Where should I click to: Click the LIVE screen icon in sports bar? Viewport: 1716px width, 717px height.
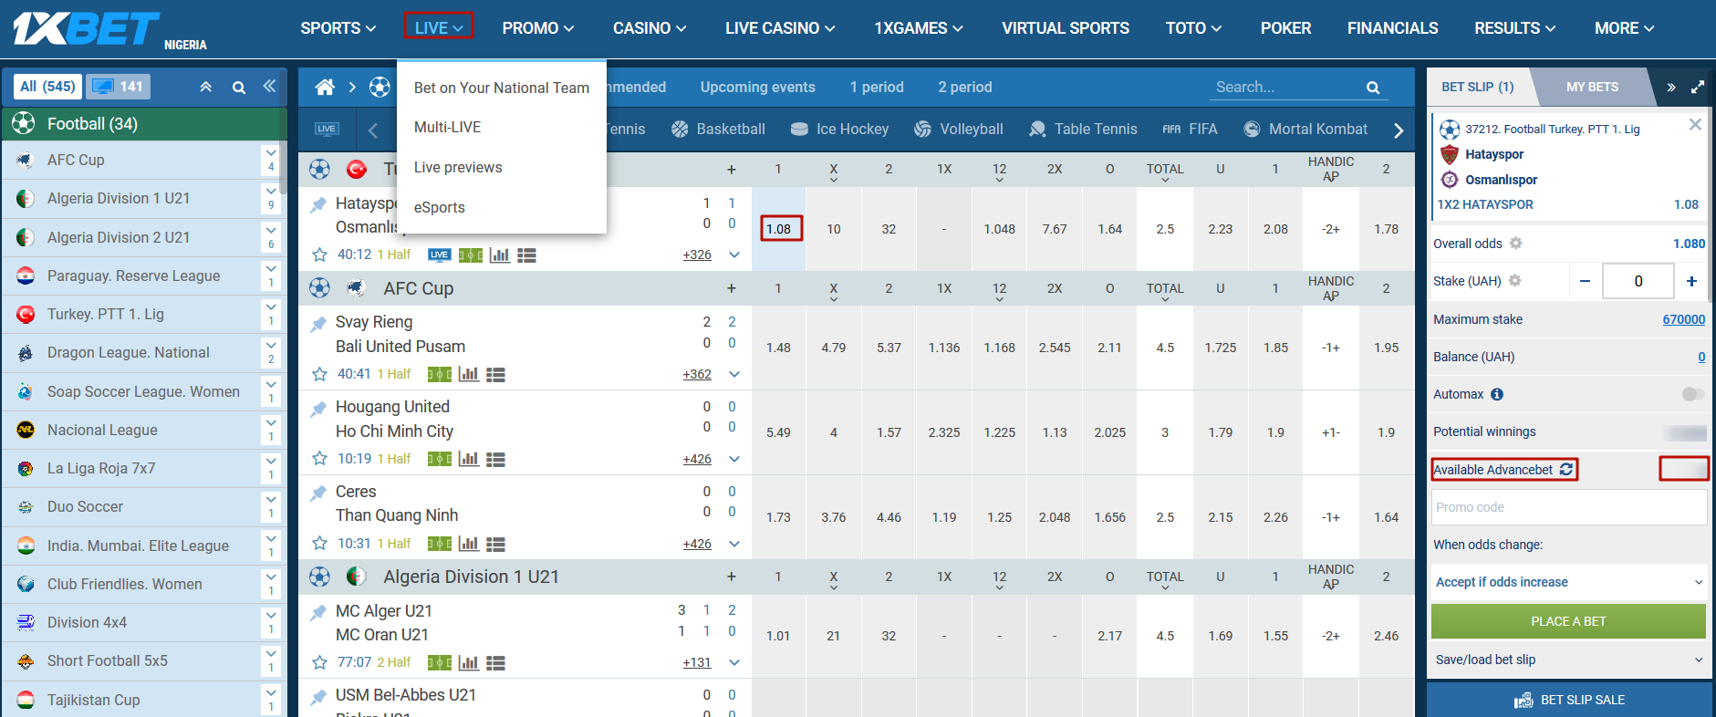[x=327, y=130]
